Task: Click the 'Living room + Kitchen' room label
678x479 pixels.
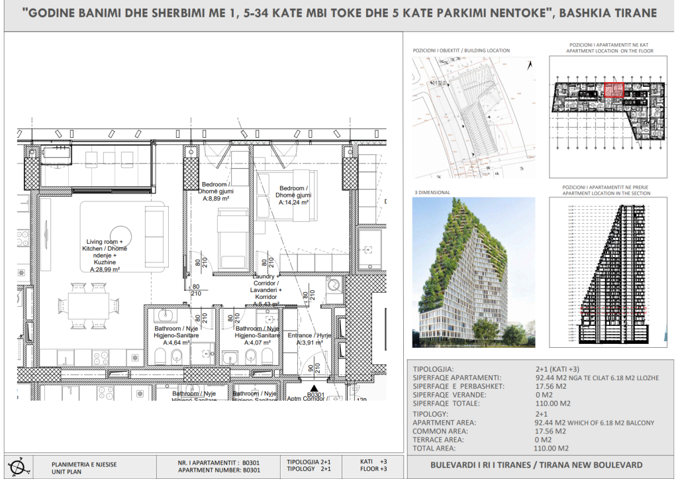Action: click(105, 255)
